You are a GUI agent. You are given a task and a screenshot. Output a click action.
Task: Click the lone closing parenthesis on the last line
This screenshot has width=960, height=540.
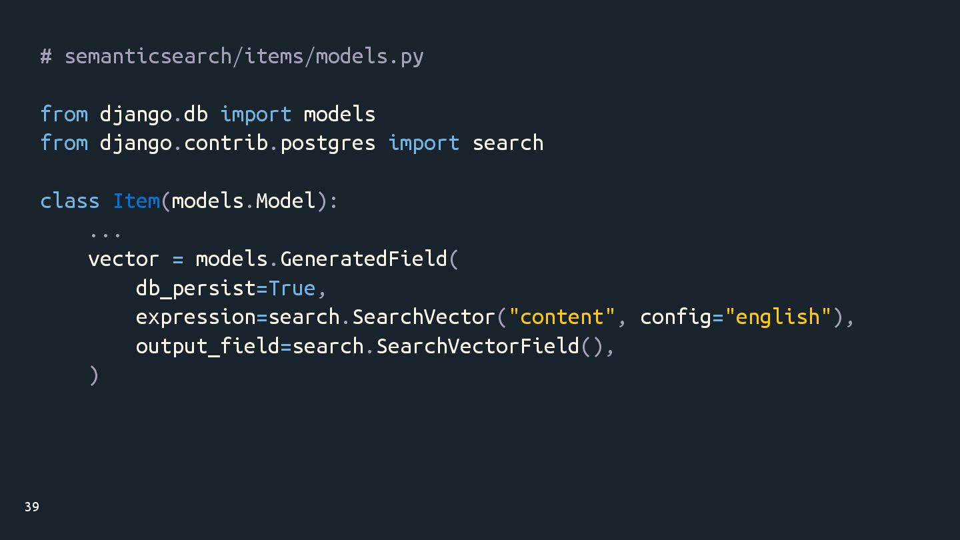(x=94, y=375)
